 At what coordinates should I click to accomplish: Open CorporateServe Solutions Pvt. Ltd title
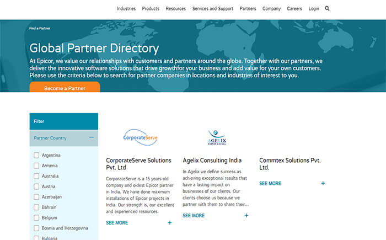coord(138,164)
